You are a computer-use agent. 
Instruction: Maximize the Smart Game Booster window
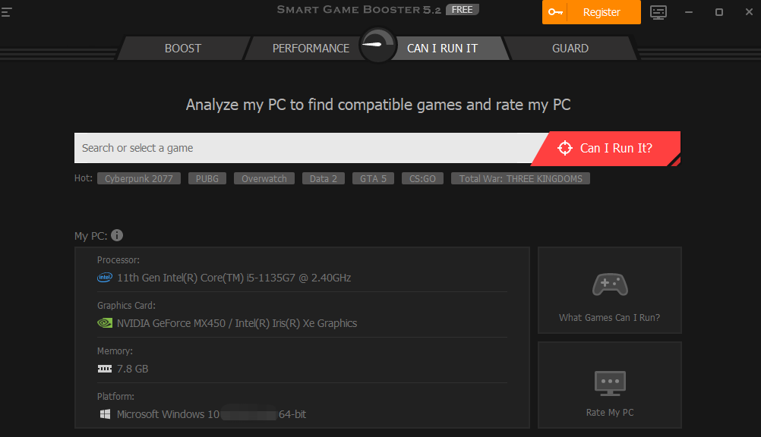click(x=719, y=12)
